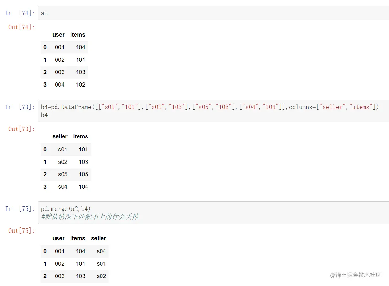
Task: Click cell "002" in the Out[75] table
Action: [x=60, y=264]
